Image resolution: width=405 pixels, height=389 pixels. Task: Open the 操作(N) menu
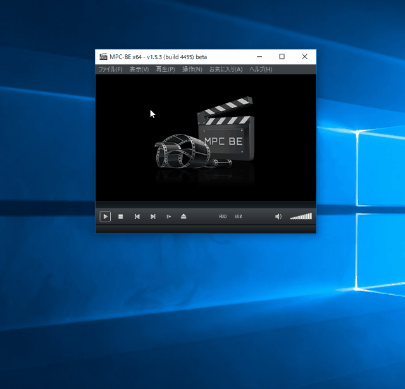tap(192, 69)
